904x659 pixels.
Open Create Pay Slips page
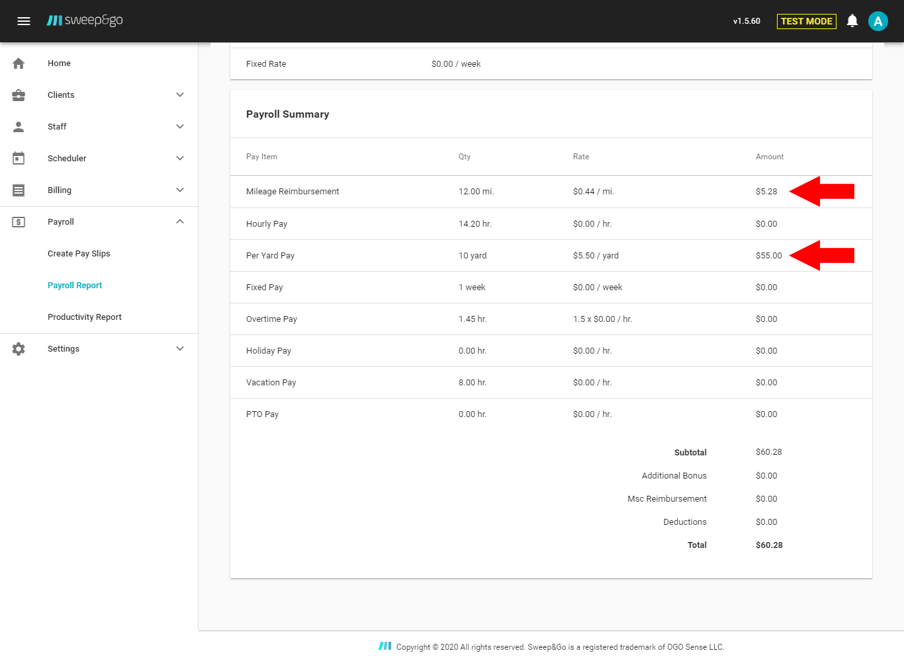coord(79,254)
